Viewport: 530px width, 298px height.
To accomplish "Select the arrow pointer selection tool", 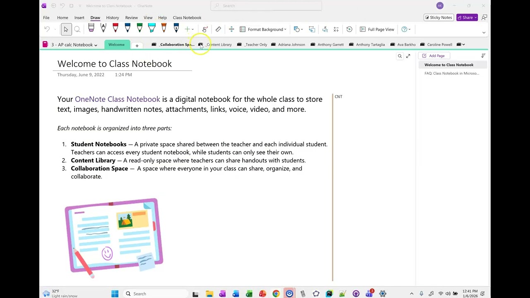I will point(66,29).
